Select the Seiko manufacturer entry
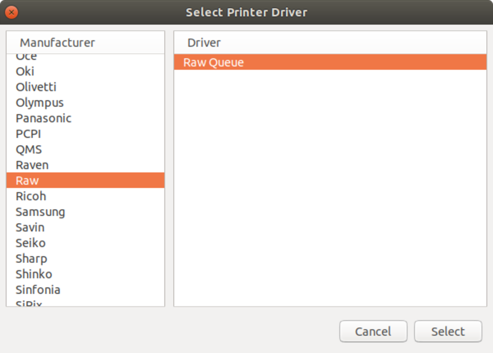This screenshot has width=493, height=353. coord(31,243)
